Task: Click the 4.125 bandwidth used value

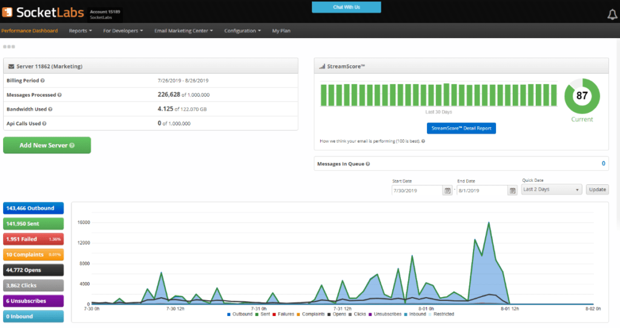Action: pos(165,109)
